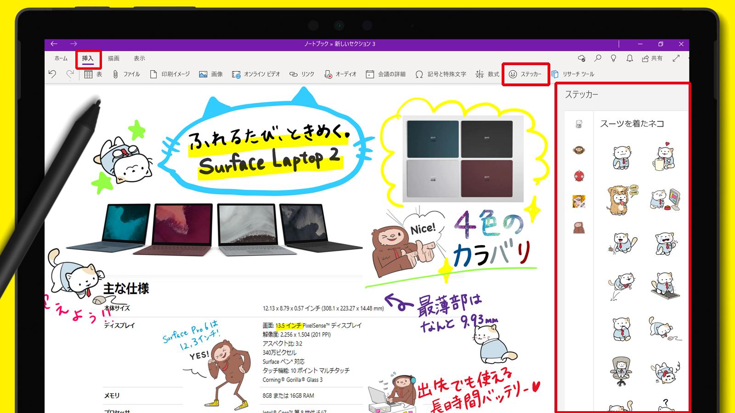Open notifications bell icon
735x413 pixels.
pos(630,58)
